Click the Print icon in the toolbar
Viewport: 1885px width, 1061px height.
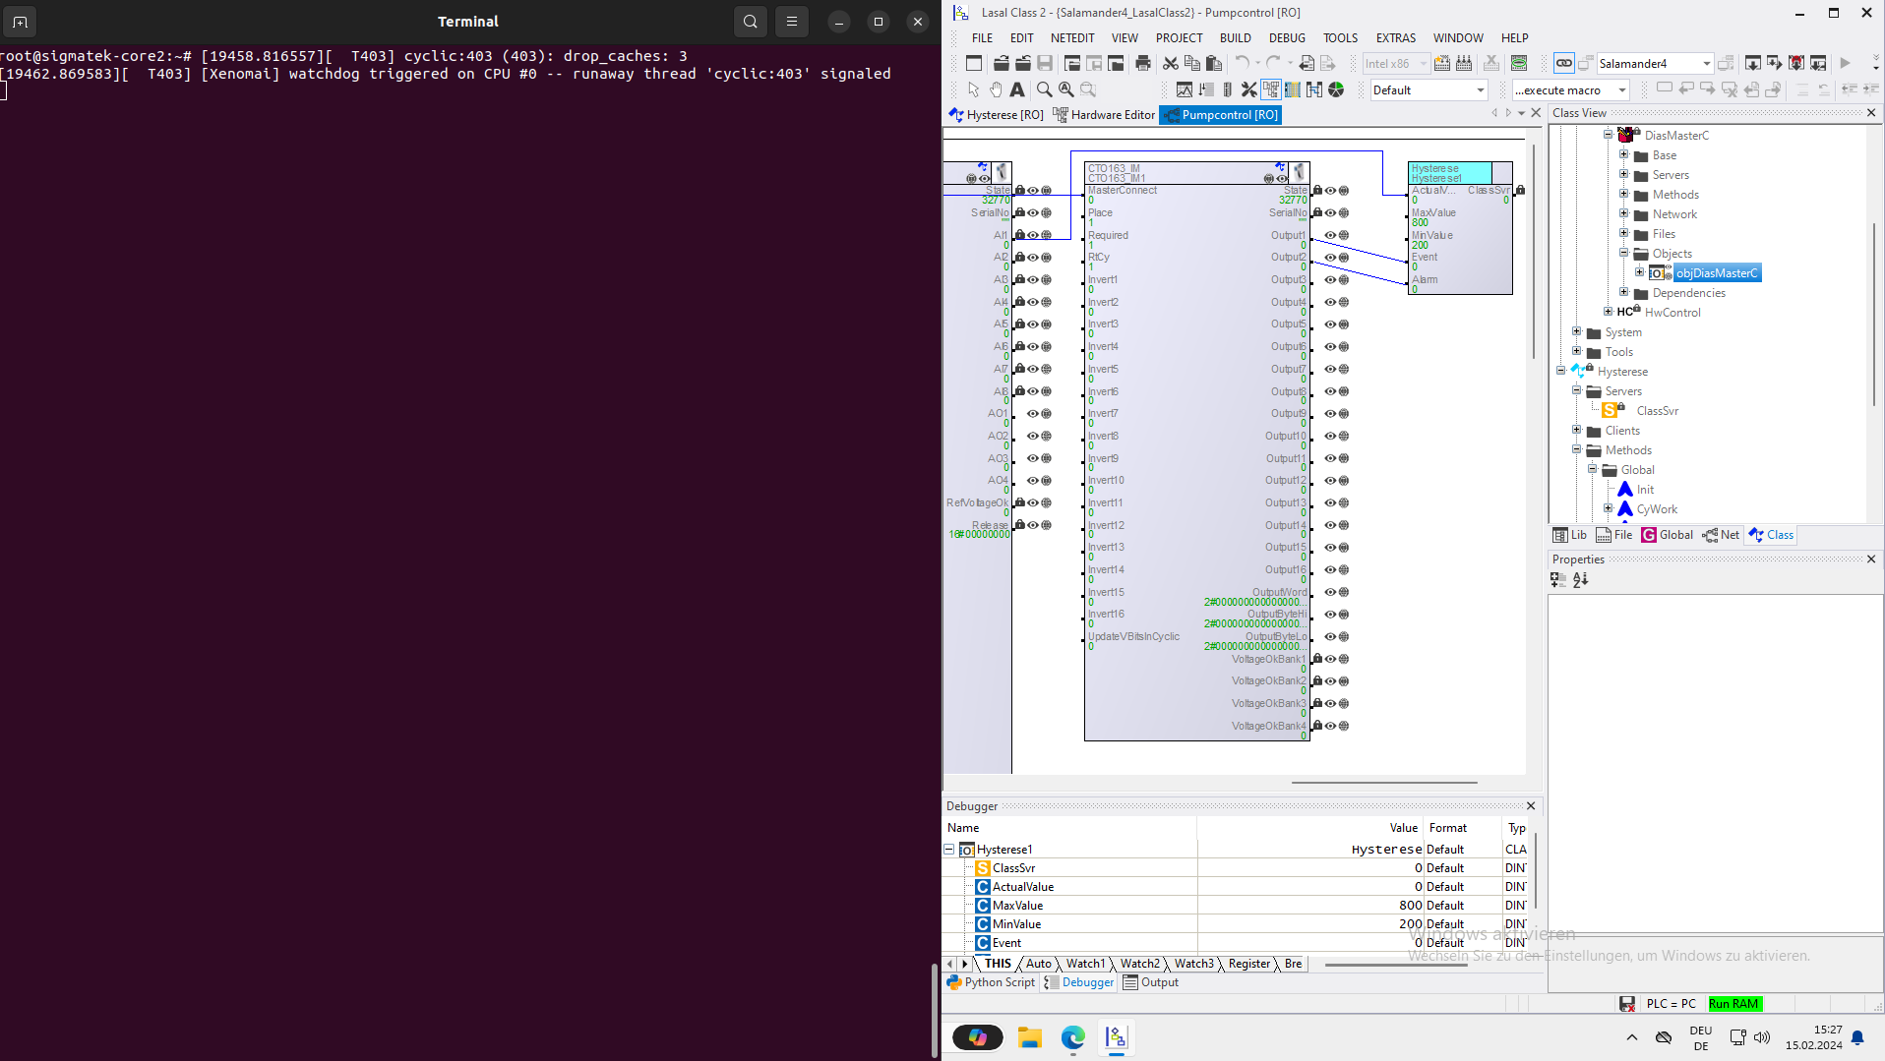pos(1142,64)
